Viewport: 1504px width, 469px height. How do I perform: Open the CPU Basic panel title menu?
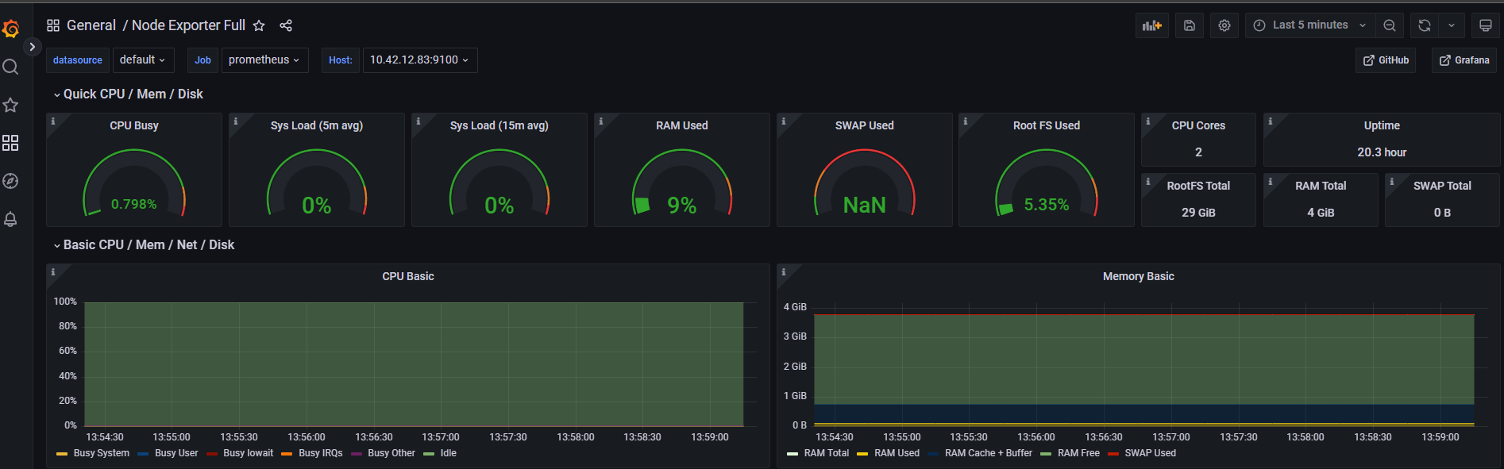pyautogui.click(x=408, y=276)
